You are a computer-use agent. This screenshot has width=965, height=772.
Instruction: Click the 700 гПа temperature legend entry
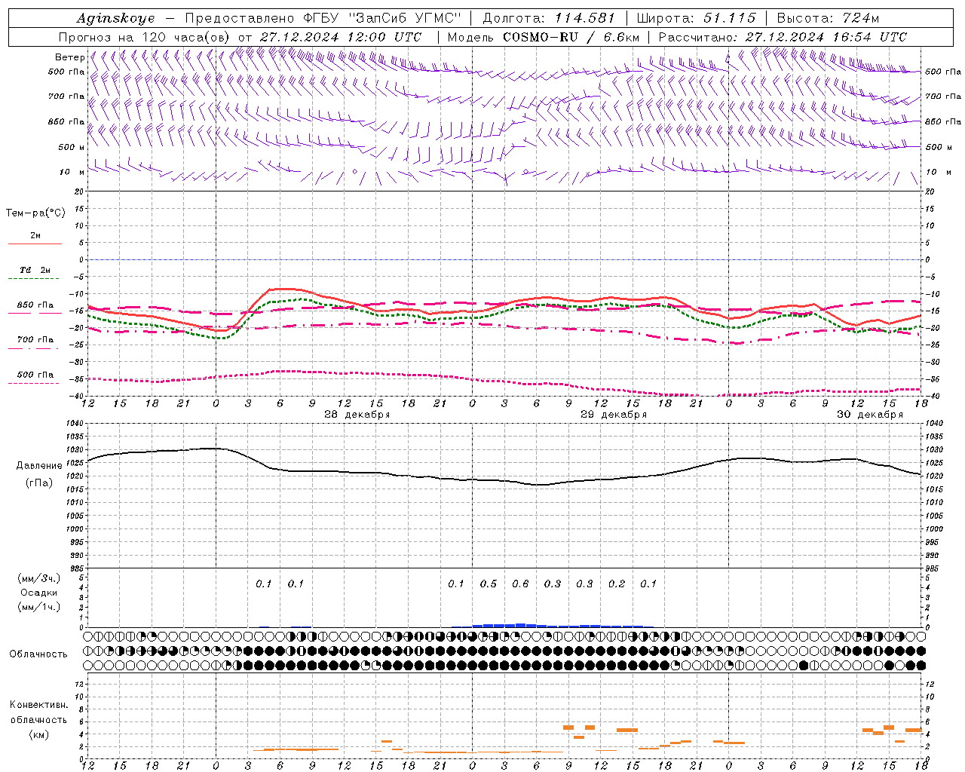click(x=35, y=340)
